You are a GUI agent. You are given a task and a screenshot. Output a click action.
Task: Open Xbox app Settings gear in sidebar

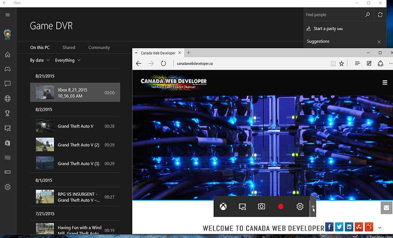tap(7, 187)
